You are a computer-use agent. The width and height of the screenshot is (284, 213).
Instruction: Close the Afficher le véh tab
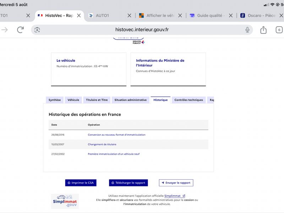pyautogui.click(x=180, y=16)
